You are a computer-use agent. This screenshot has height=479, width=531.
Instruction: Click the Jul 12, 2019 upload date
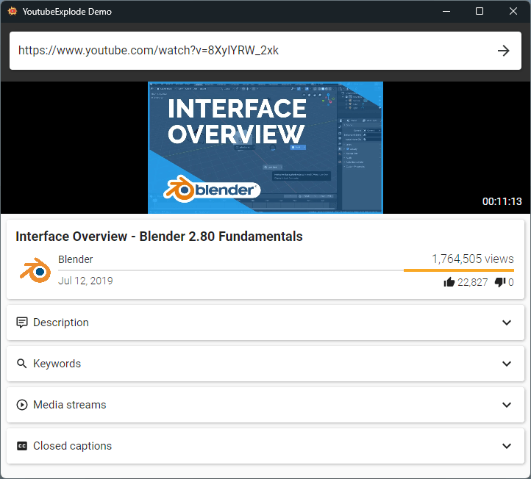tap(85, 281)
